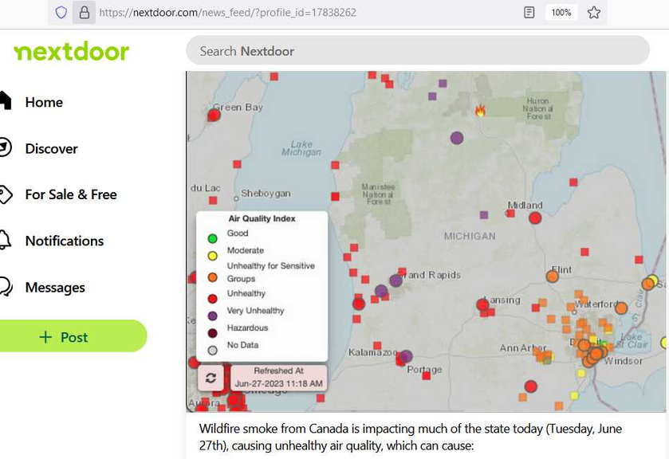
Task: Click the Ann Arbor city label
Action: (x=522, y=348)
